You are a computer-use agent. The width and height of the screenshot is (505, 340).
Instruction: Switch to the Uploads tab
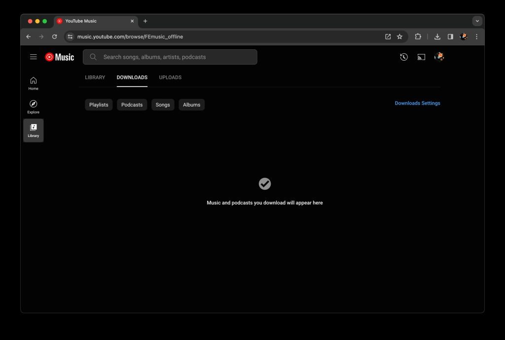point(170,77)
